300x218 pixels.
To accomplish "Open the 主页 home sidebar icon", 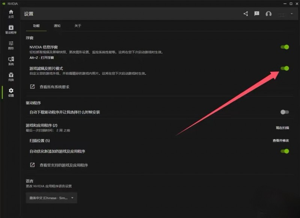I will pos(11,14).
